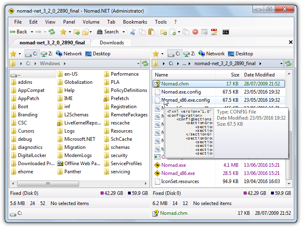Expand arrow after Windows in breadcrumb
This screenshot has width=302, height=227.
pyautogui.click(x=65, y=63)
